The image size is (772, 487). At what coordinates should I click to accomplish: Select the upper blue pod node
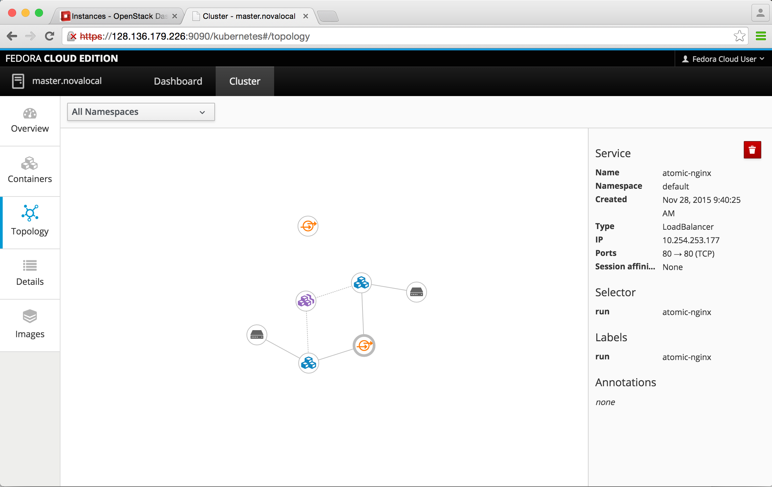(361, 283)
